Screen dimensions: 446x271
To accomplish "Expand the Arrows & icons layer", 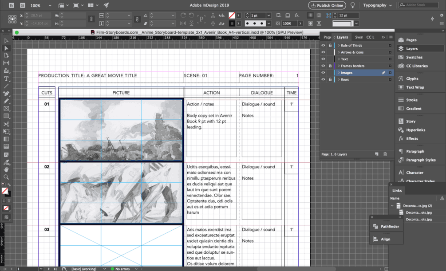I will tap(339, 52).
